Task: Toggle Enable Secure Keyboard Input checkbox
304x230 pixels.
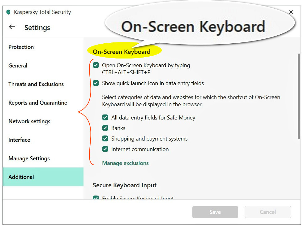Action: (96, 197)
